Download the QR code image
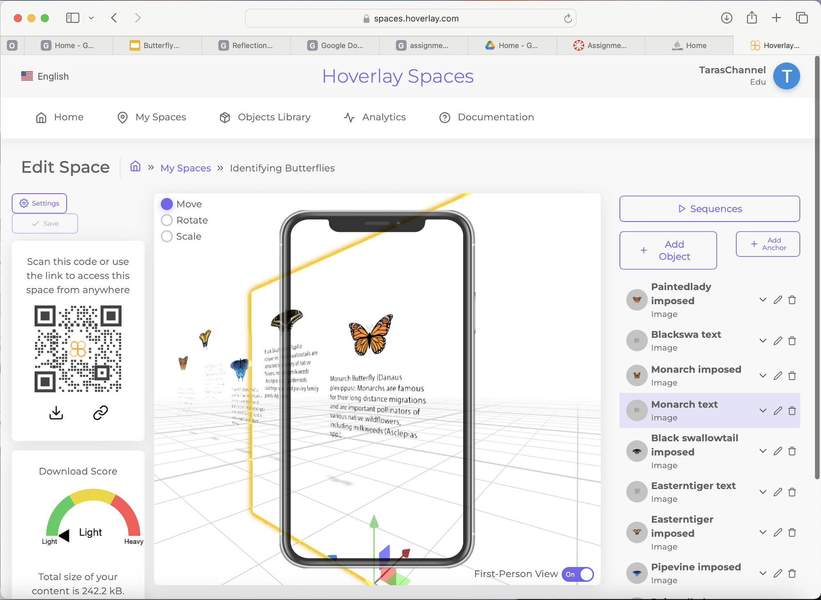Screen dimensions: 821x600 [56, 413]
